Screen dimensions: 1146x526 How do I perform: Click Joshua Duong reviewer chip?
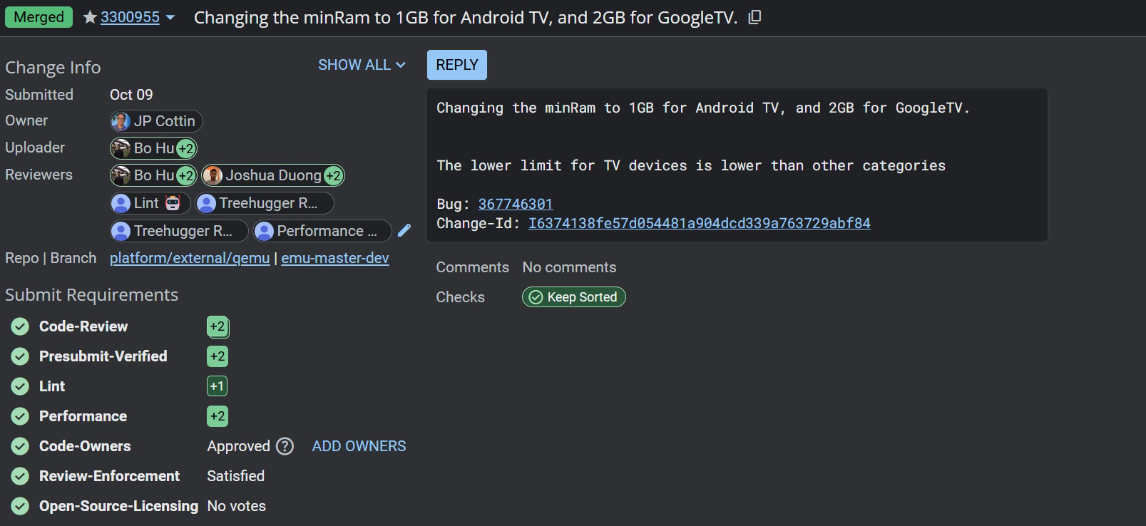coord(273,175)
